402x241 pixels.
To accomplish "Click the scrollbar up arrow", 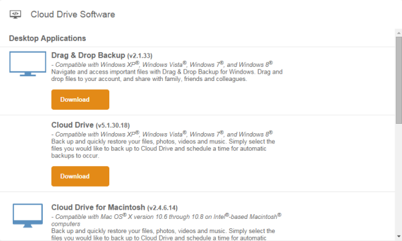I will [399, 33].
